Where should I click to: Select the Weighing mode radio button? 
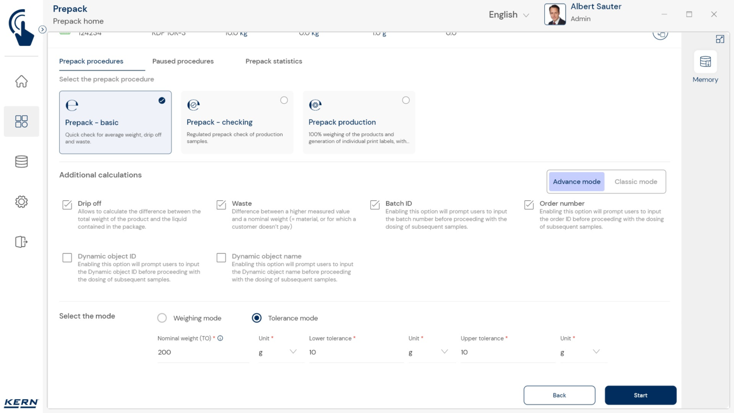click(x=162, y=318)
